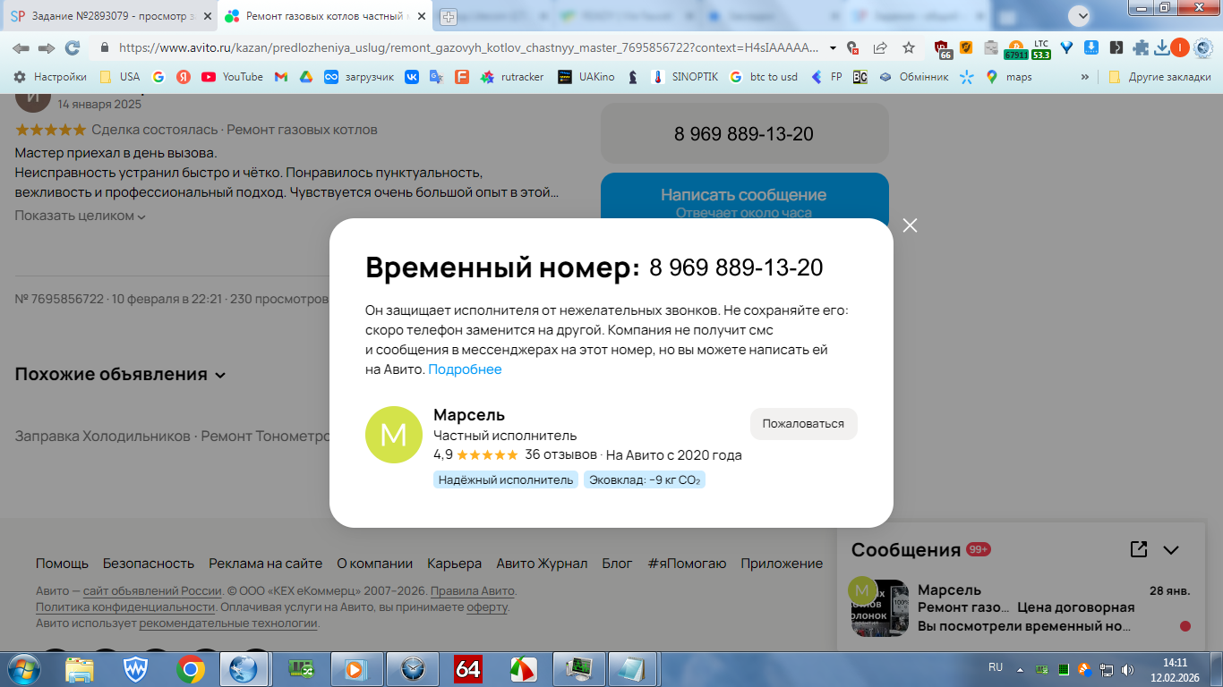Open the blue downloader extension icon
The image size is (1223, 687).
(1091, 47)
